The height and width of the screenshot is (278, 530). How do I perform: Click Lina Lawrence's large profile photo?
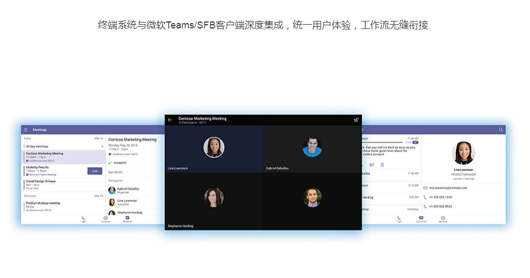pyautogui.click(x=463, y=153)
